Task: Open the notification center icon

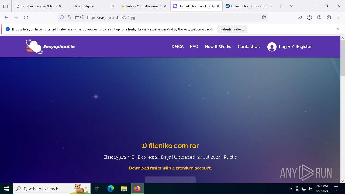Action: (336, 189)
